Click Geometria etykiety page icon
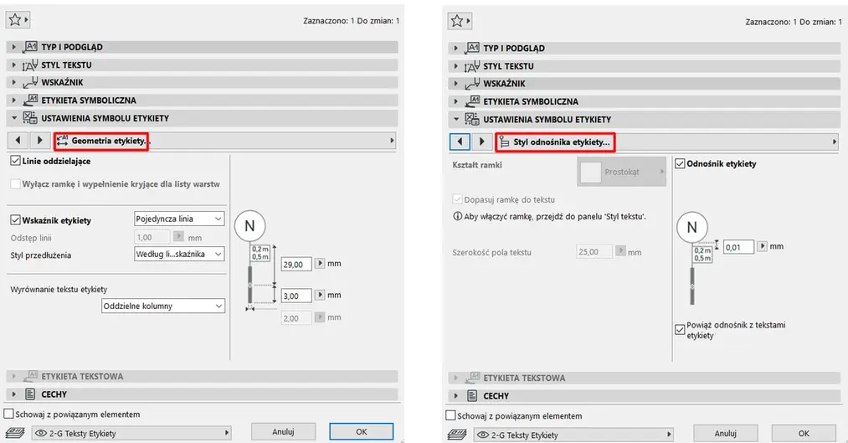Screen dimensions: 848x443 pos(62,141)
